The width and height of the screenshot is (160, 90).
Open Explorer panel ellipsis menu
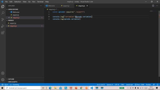click(x=41, y=6)
